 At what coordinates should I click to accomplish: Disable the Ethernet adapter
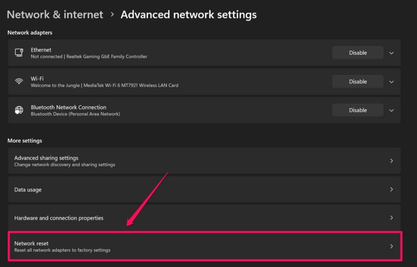tap(358, 53)
